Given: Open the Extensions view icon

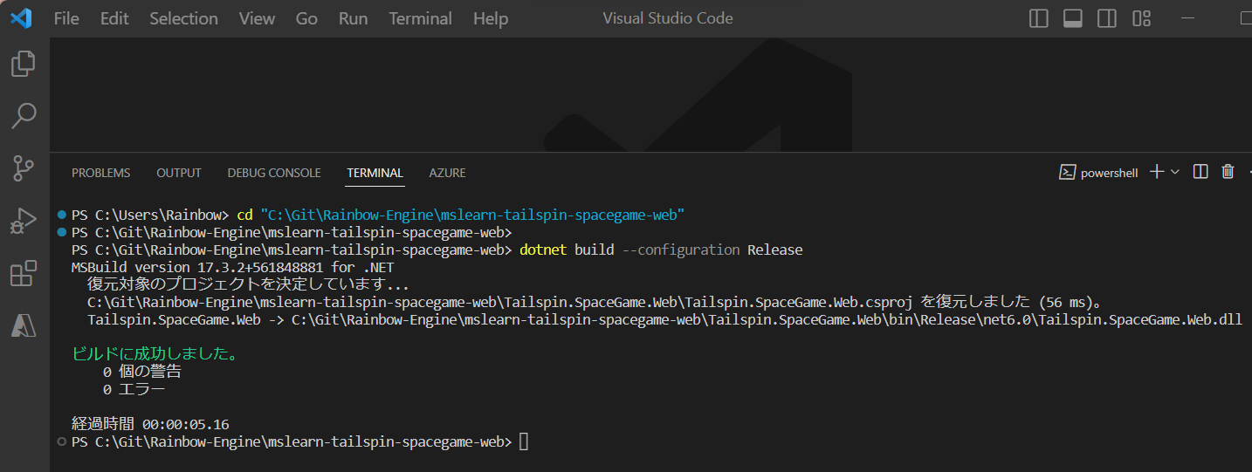Looking at the screenshot, I should click(24, 273).
